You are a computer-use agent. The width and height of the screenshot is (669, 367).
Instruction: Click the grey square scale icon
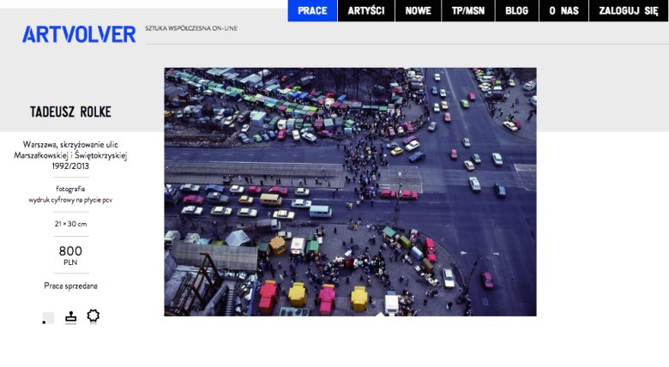(48, 318)
